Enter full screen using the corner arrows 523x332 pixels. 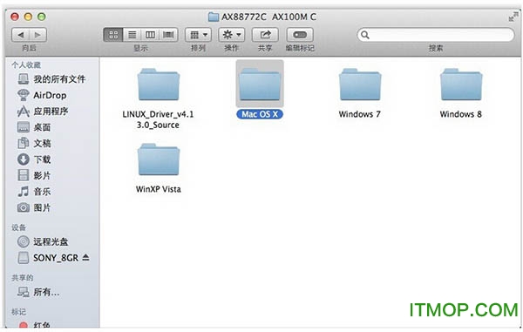[x=512, y=17]
